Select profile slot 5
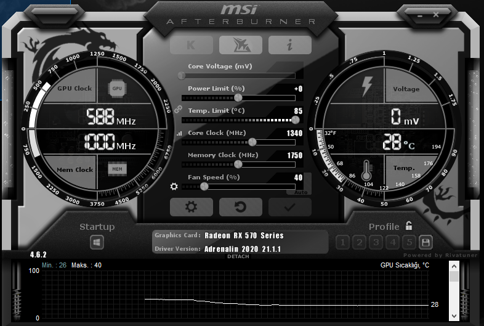This screenshot has width=484, height=326. pyautogui.click(x=409, y=242)
